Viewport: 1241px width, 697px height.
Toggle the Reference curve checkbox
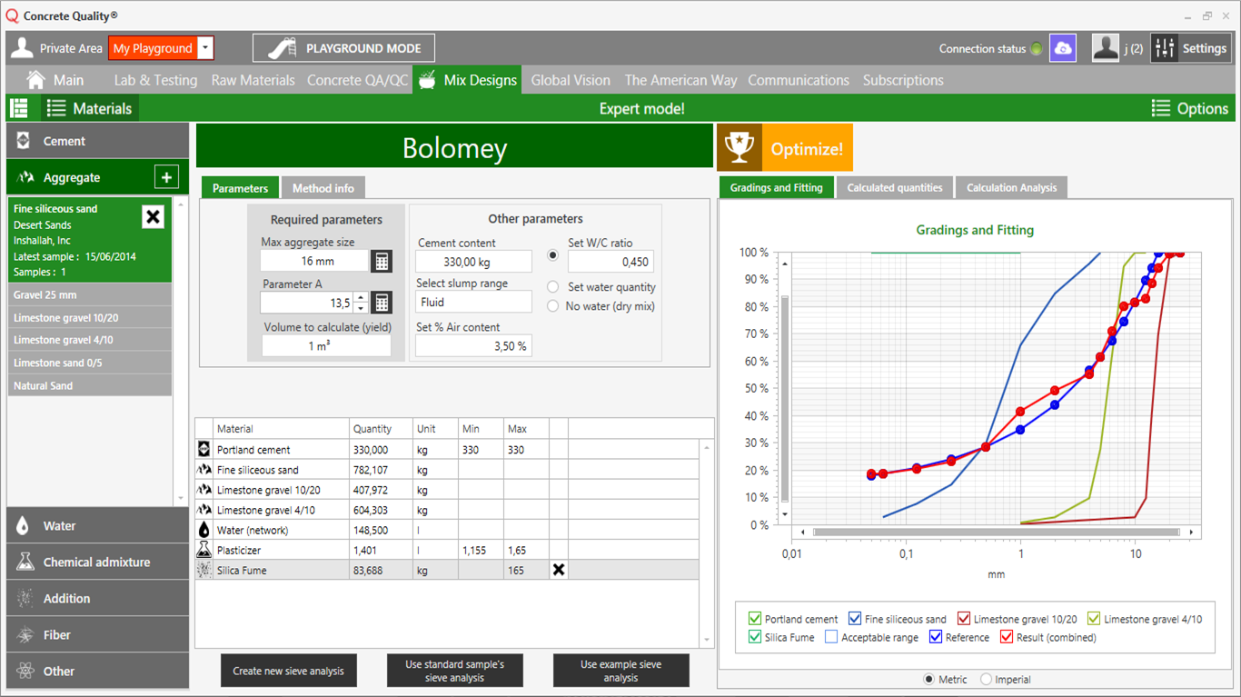click(936, 637)
